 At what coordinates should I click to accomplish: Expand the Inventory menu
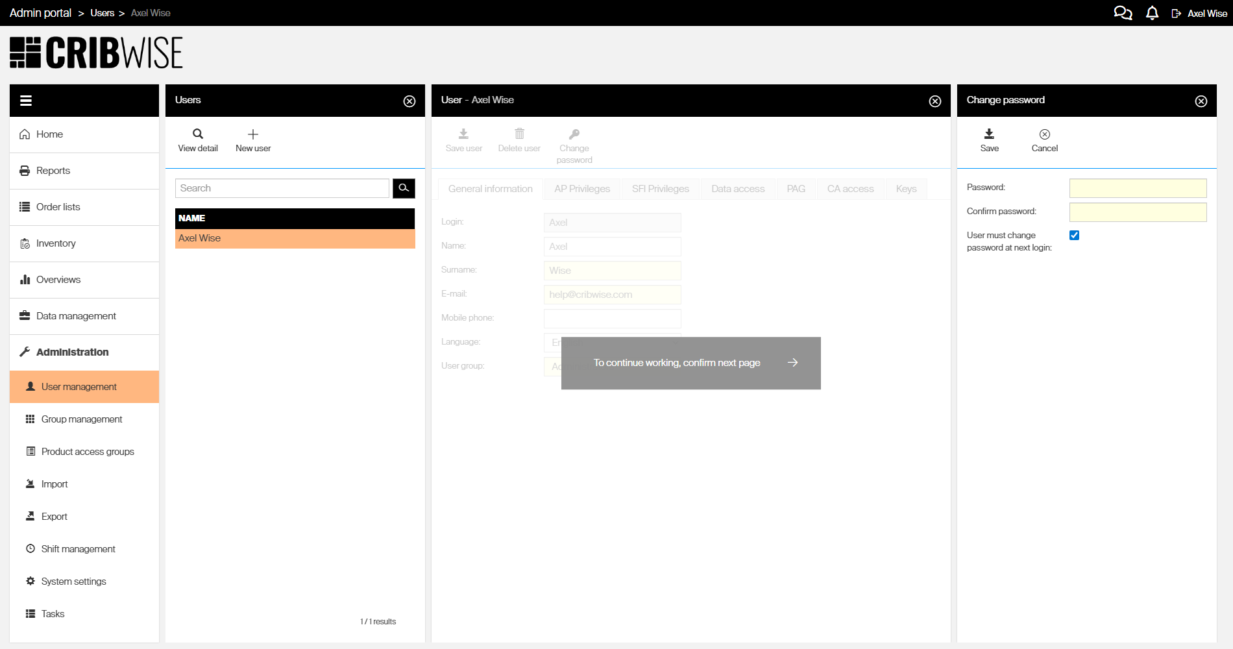(56, 243)
